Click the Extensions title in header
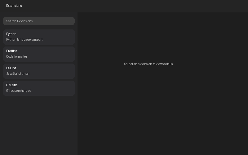Image resolution: width=248 pixels, height=155 pixels. pyautogui.click(x=14, y=6)
